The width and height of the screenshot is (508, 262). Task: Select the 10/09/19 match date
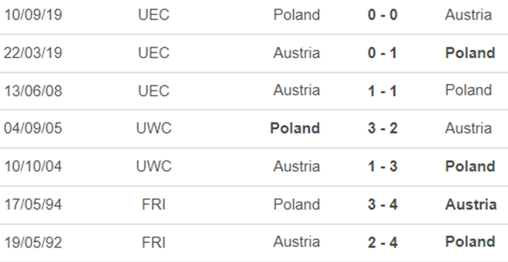coord(33,15)
